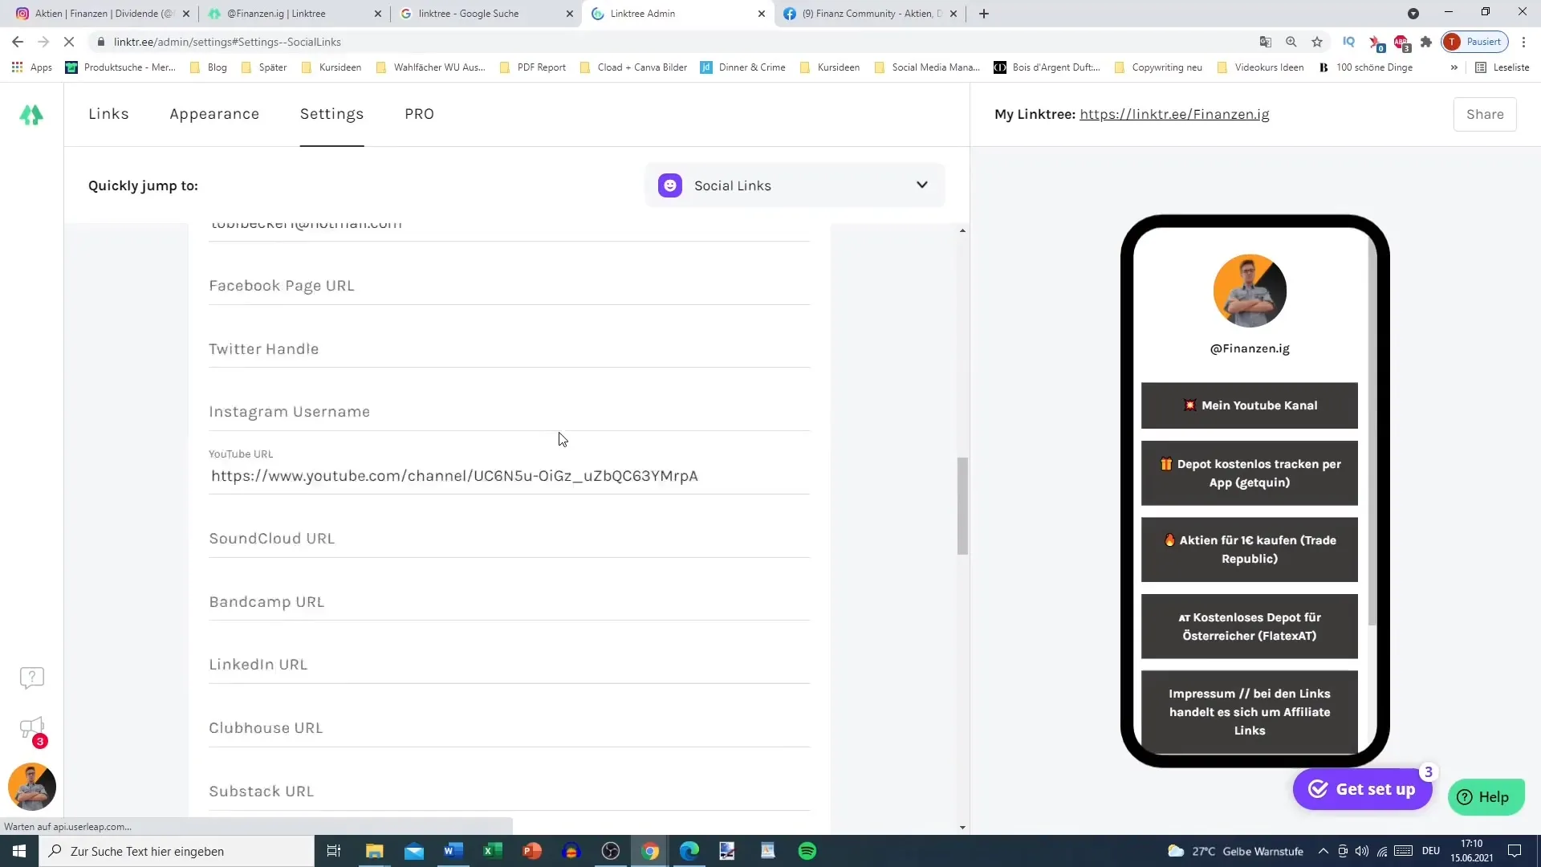Click Depot kostenlos tracken per App preview button
The image size is (1541, 867).
(x=1250, y=473)
